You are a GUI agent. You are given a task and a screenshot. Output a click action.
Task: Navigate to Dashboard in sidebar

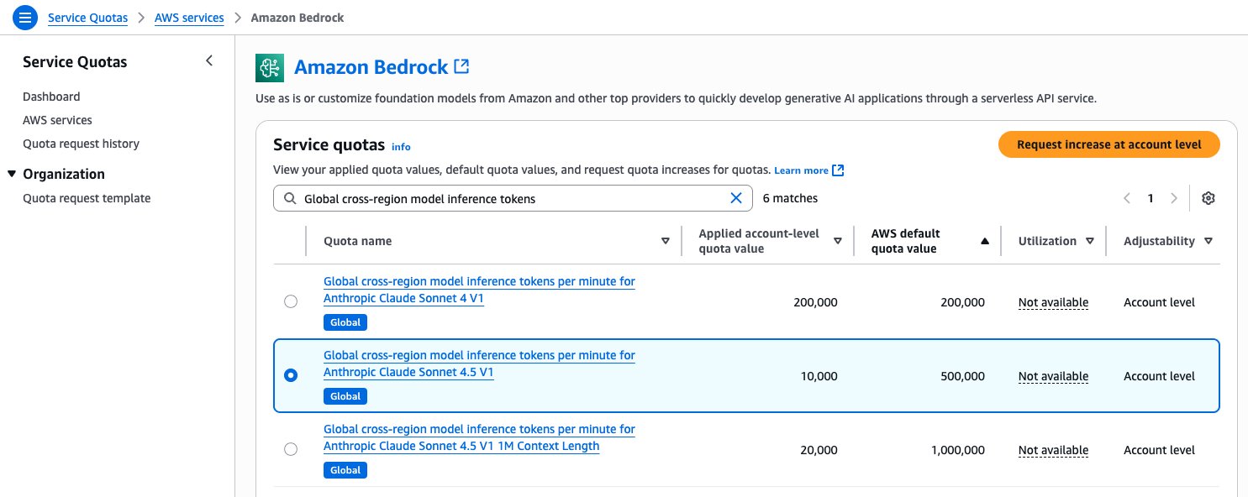pos(51,97)
